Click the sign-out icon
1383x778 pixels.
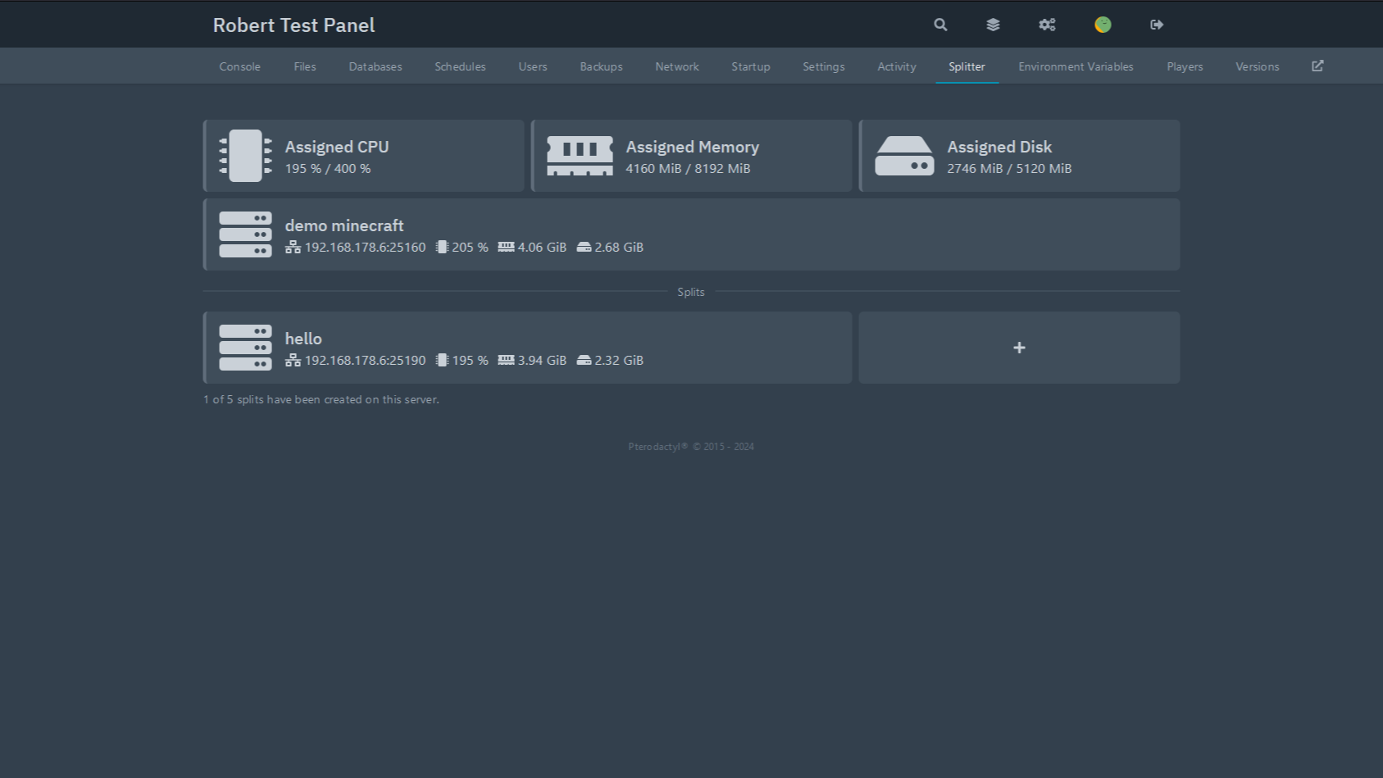[1157, 25]
